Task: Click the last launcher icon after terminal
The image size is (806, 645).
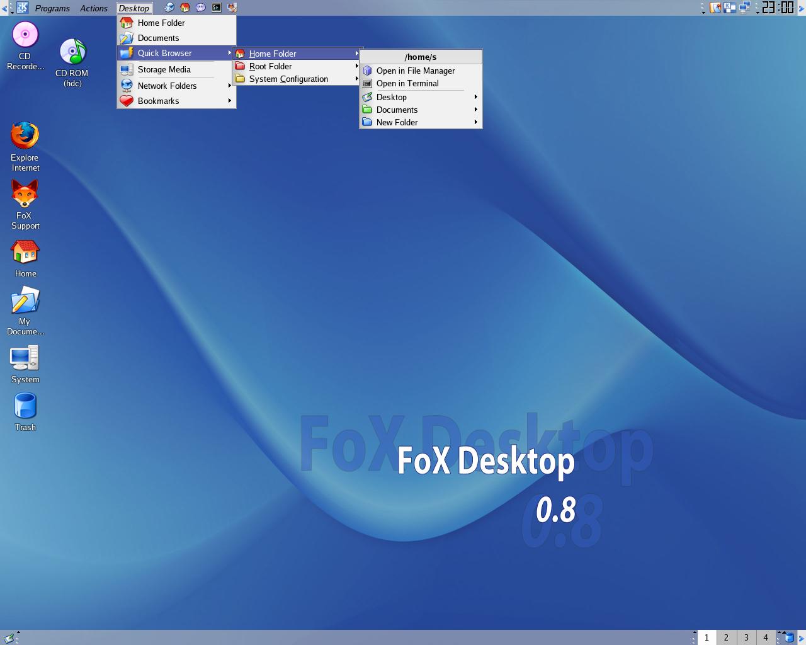Action: (232, 8)
